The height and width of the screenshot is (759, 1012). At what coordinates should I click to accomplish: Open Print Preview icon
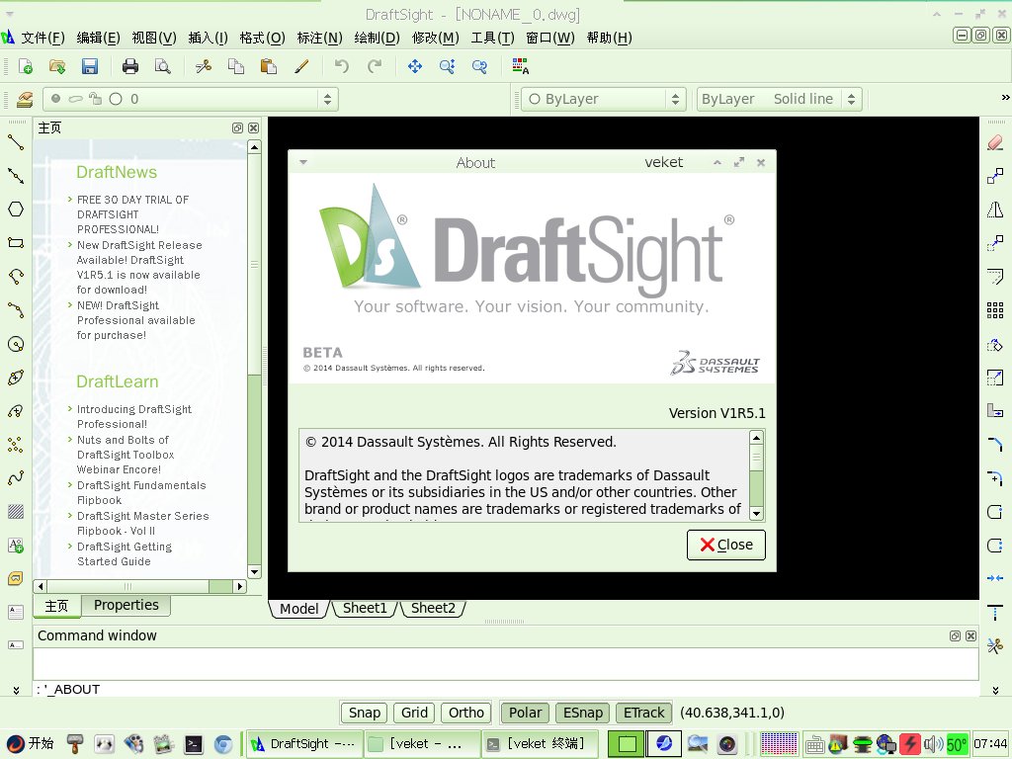163,66
